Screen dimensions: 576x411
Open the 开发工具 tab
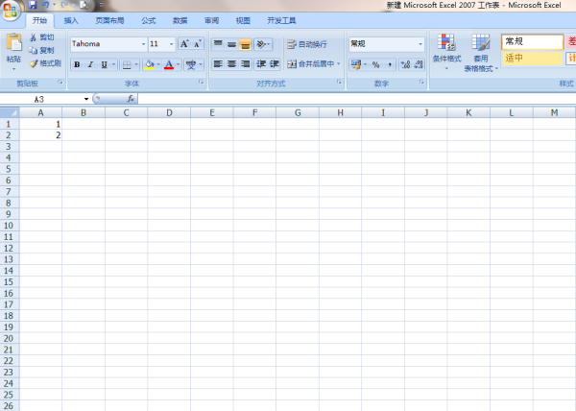pyautogui.click(x=281, y=20)
